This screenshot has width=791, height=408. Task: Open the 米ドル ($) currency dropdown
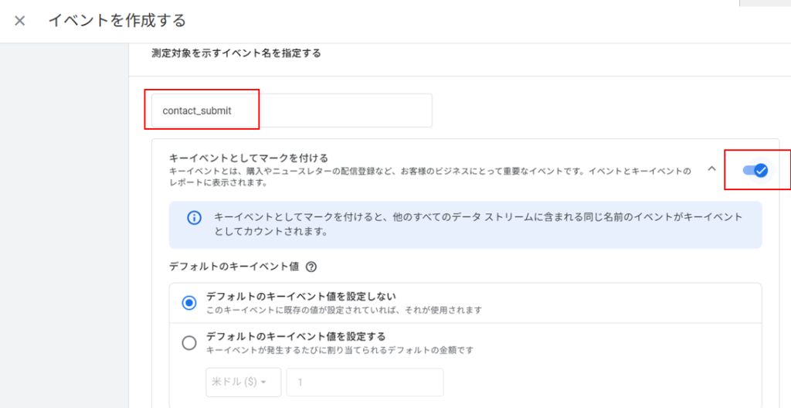(x=242, y=382)
